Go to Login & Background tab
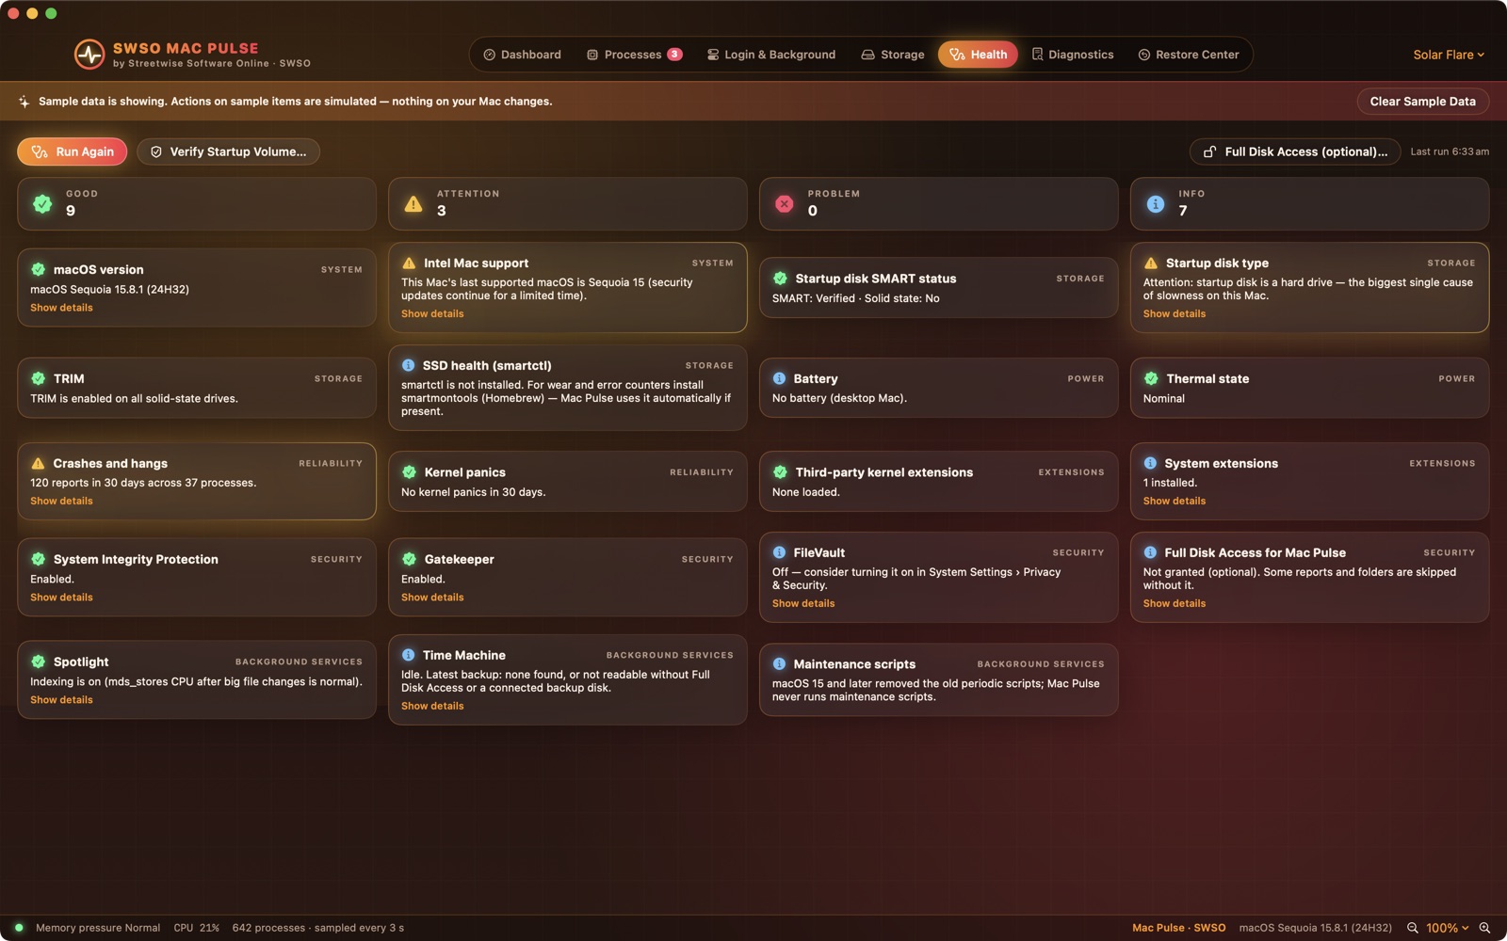This screenshot has width=1507, height=941. 771,55
